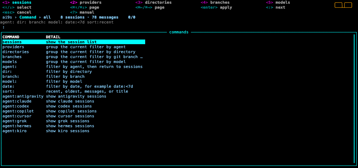Click the <esc> cancel hint
The height and width of the screenshot is (168, 358).
(17, 12)
